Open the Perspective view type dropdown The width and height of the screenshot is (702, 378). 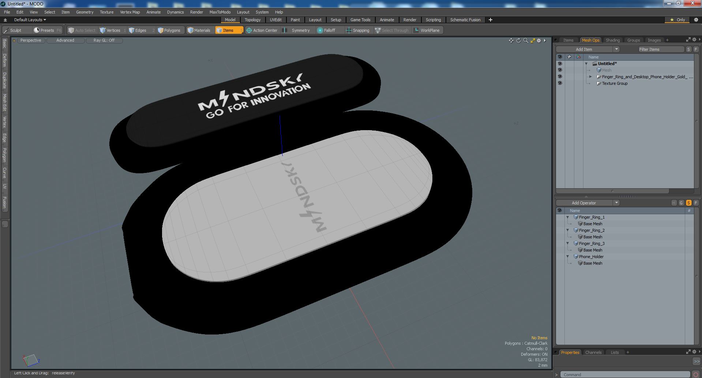tap(31, 41)
